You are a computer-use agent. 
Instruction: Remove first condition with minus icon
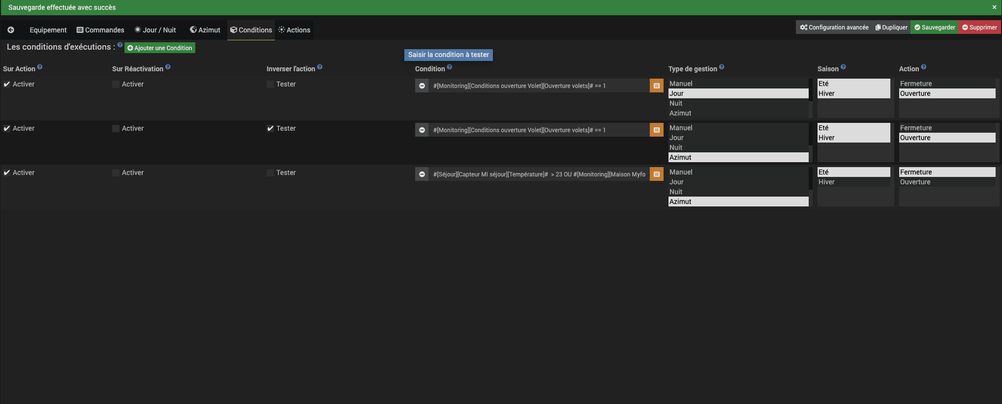point(422,86)
